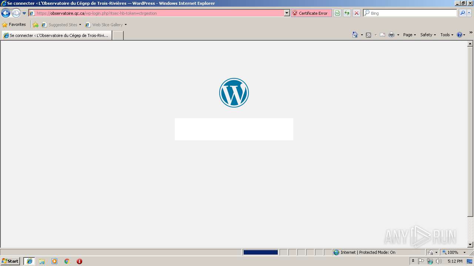Show more command bar items chevron

[x=471, y=33]
